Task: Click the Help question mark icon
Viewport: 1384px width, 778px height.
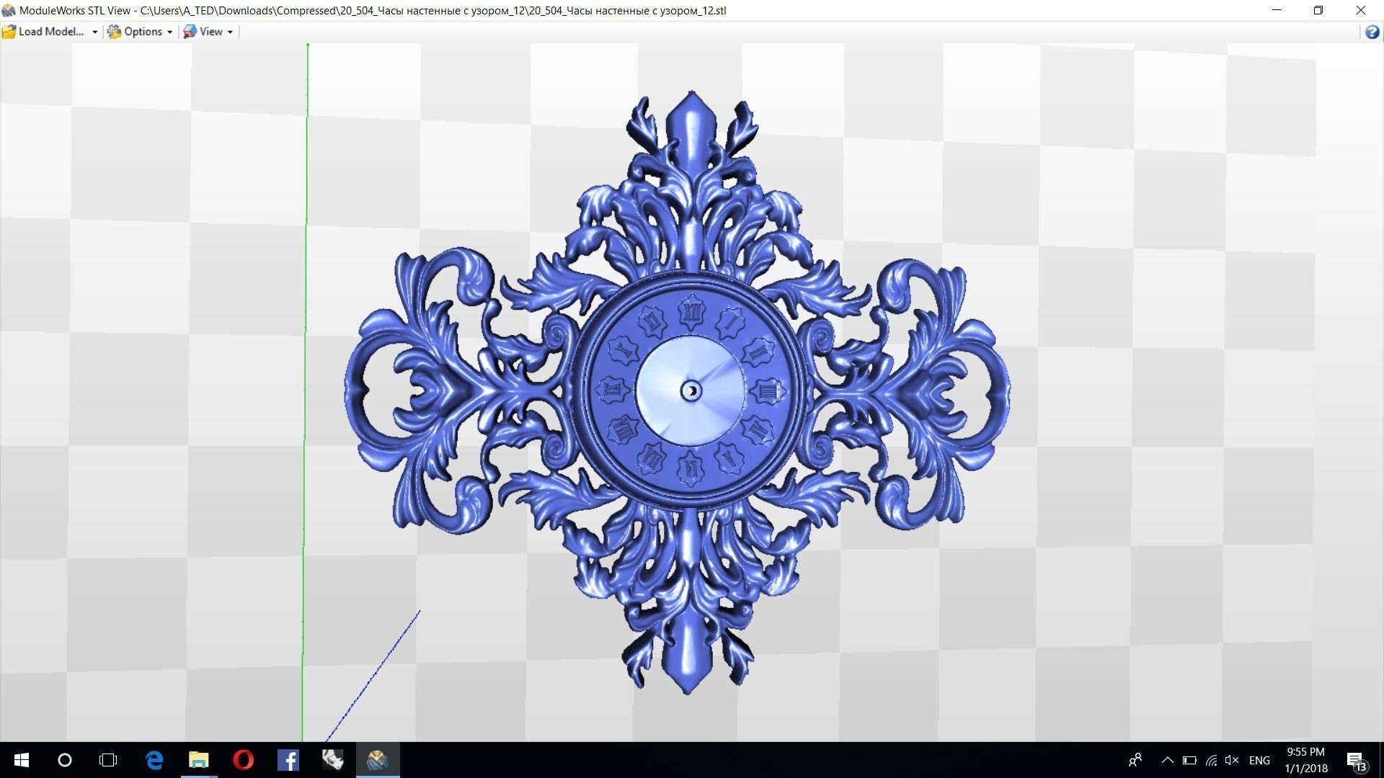Action: pyautogui.click(x=1372, y=32)
